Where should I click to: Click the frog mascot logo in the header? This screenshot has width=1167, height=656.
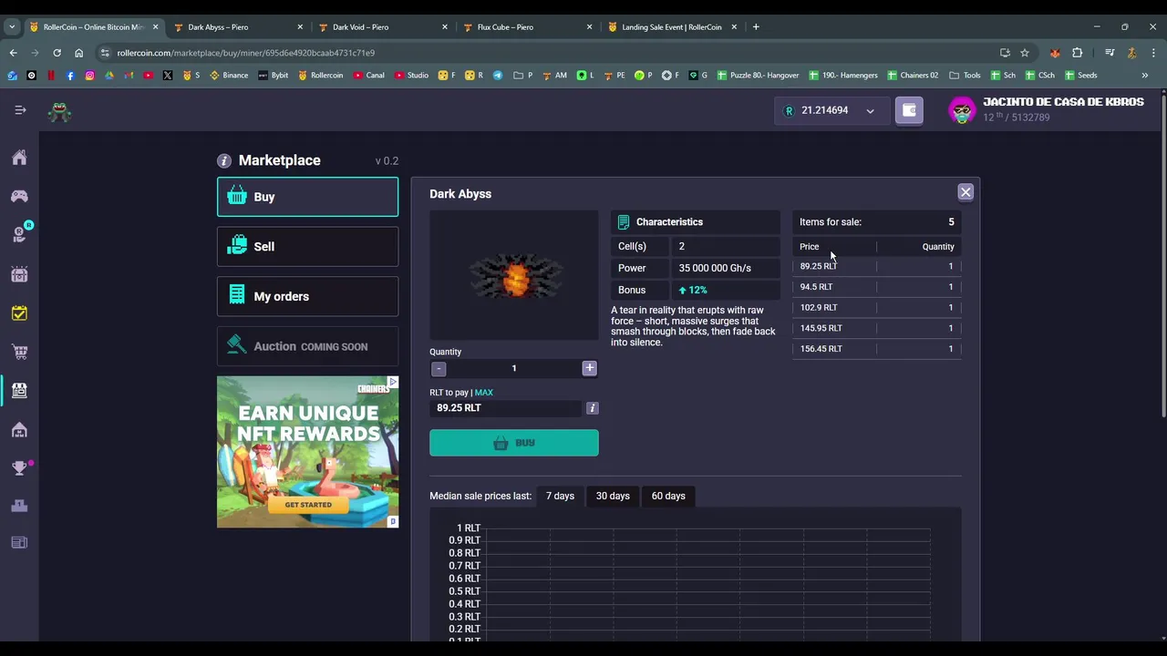click(60, 111)
